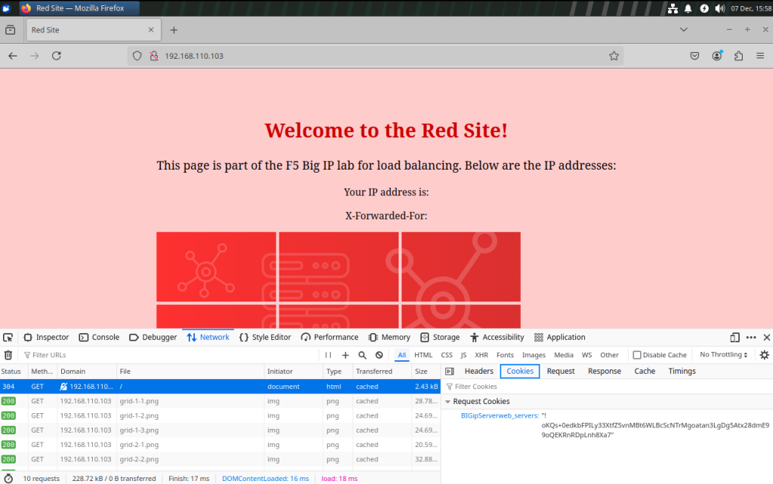Open the Storage panel tab

440,337
